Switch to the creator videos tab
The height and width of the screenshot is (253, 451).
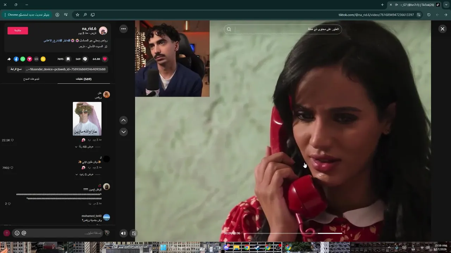point(31,79)
